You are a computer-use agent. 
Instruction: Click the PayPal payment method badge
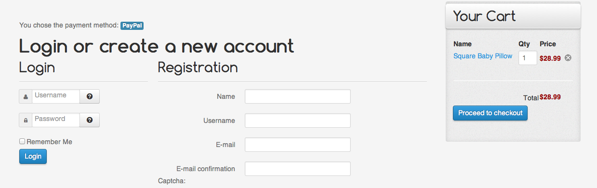132,26
